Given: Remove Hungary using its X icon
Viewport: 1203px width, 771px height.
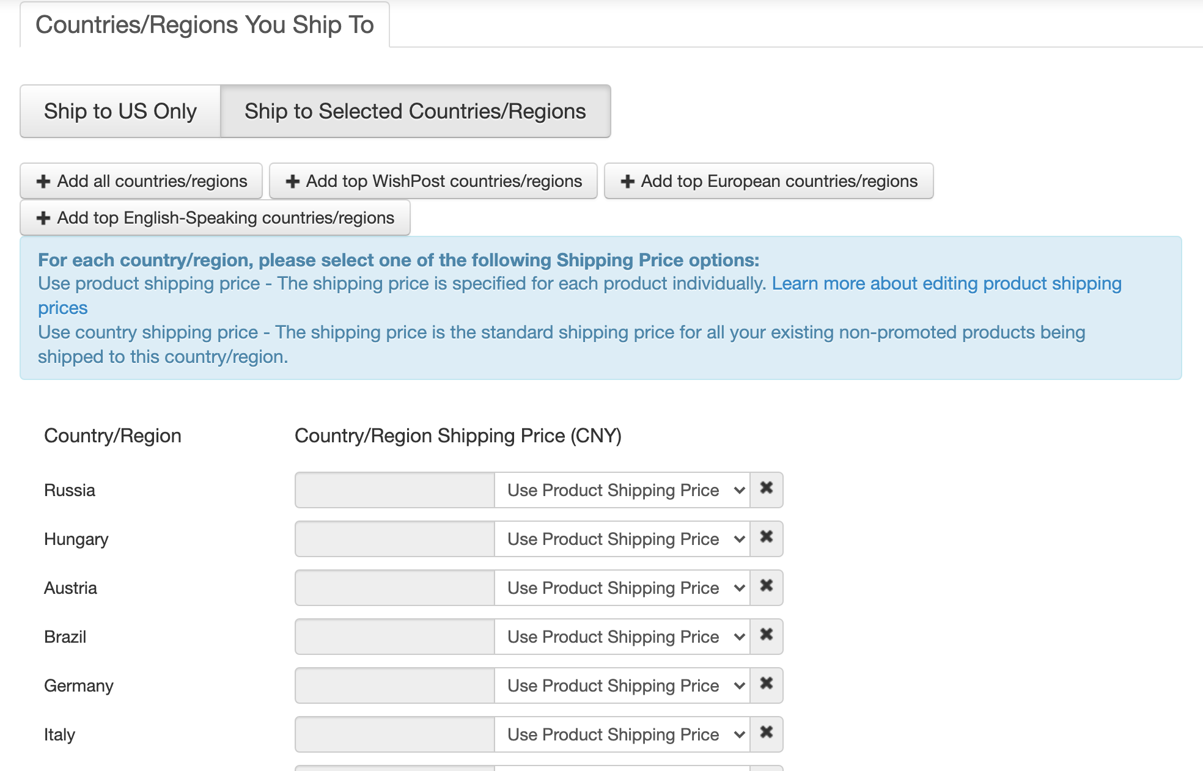Looking at the screenshot, I should pyautogui.click(x=766, y=538).
